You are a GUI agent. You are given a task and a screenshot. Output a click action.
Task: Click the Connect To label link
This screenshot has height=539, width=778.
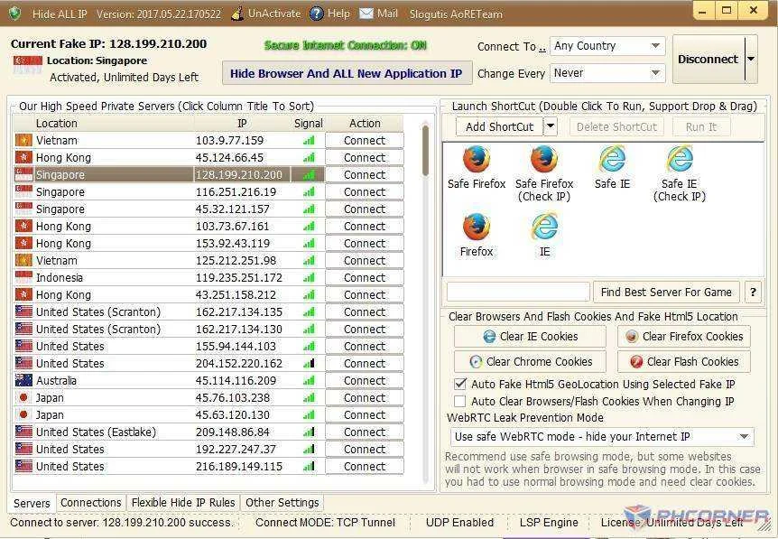511,47
